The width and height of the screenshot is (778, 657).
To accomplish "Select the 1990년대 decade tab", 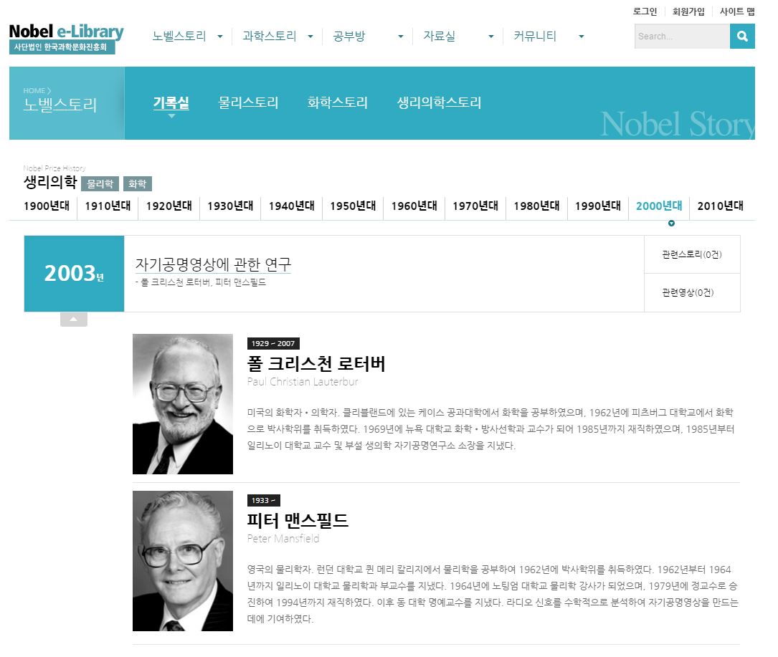I will pos(597,206).
